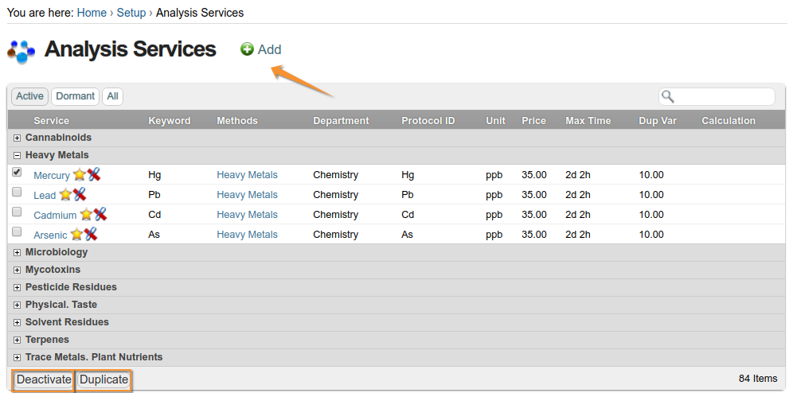Switch to the Dormant filter tab
The height and width of the screenshot is (393, 789).
[75, 96]
